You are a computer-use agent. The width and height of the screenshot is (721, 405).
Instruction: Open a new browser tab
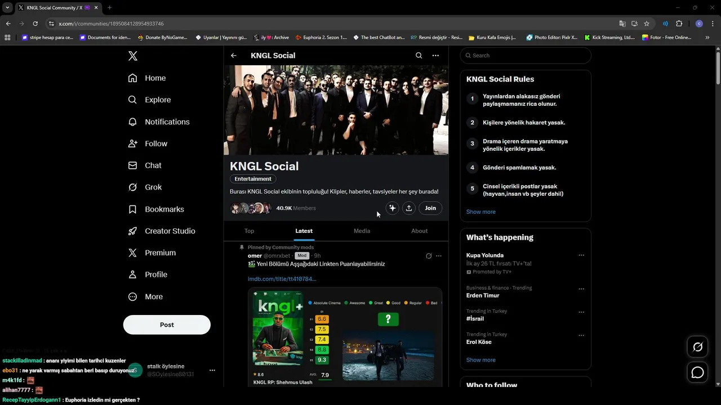[x=109, y=8]
